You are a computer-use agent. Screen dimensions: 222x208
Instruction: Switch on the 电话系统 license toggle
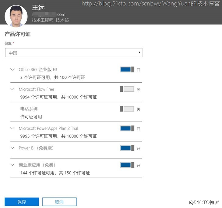pos(127,109)
